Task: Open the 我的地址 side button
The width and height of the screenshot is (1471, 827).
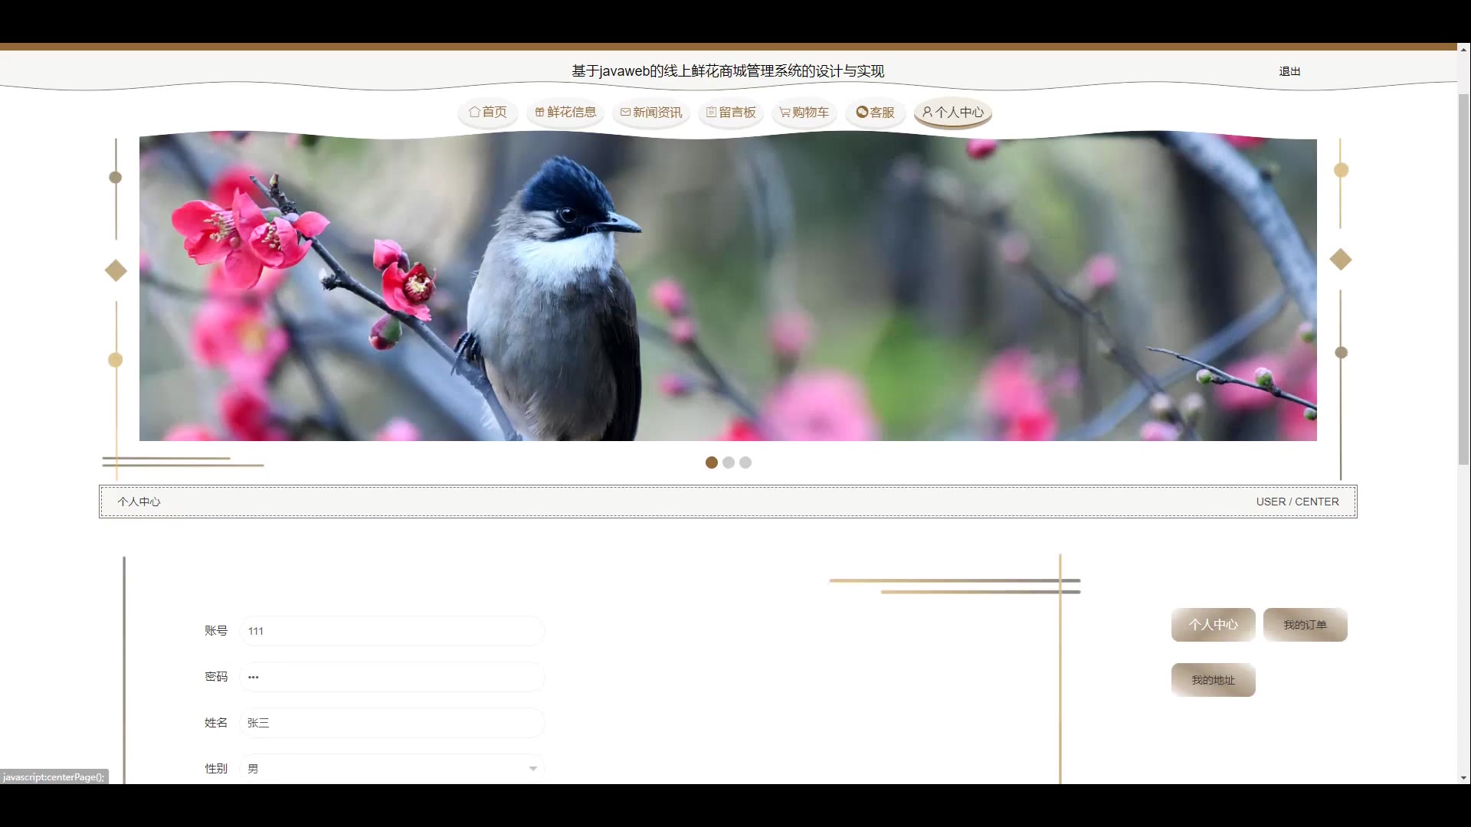Action: pyautogui.click(x=1214, y=680)
